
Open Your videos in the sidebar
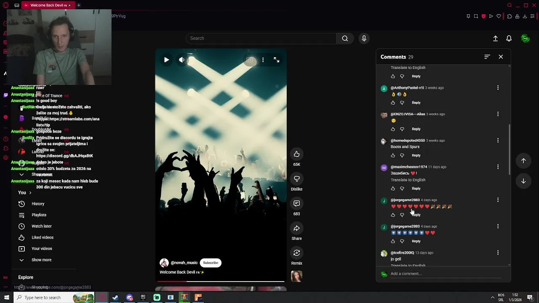[x=42, y=249]
